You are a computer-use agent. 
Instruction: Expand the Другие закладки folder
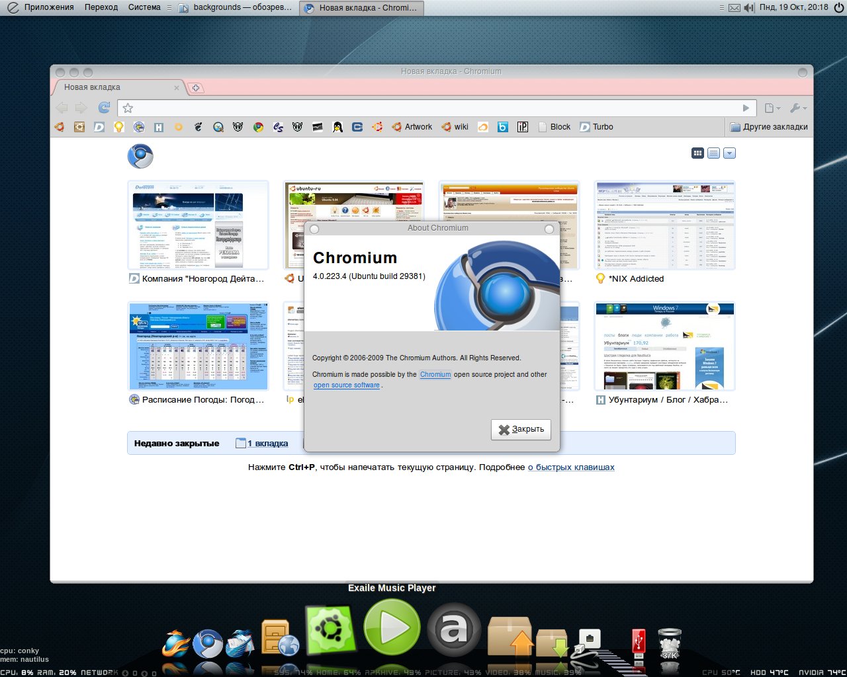(769, 127)
